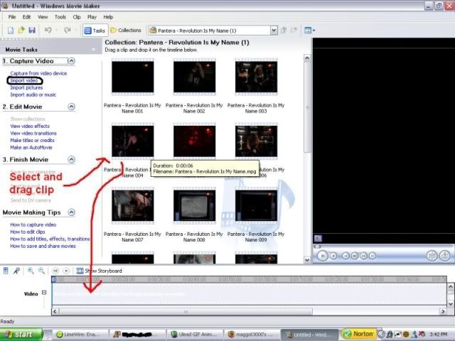Image resolution: width=455 pixels, height=341 pixels.
Task: Open the Views dropdown icon
Action: [310, 31]
